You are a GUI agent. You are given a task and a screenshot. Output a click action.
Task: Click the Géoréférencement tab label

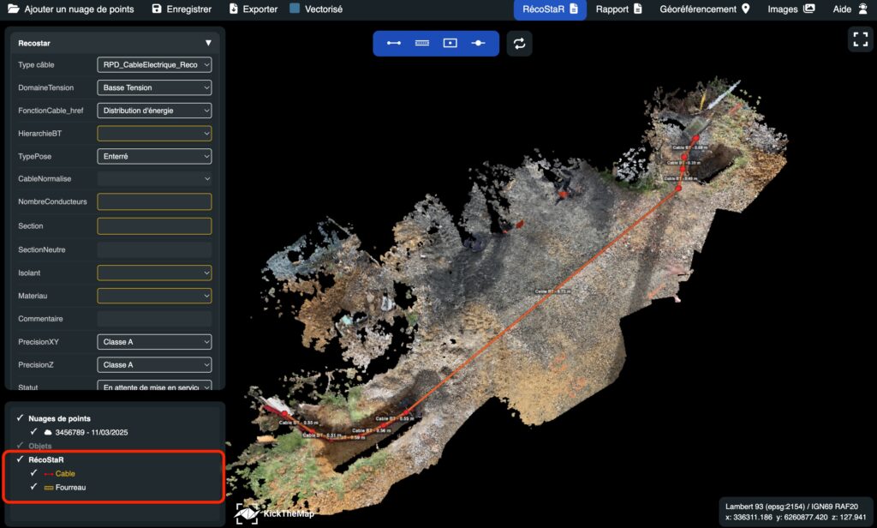tap(698, 9)
